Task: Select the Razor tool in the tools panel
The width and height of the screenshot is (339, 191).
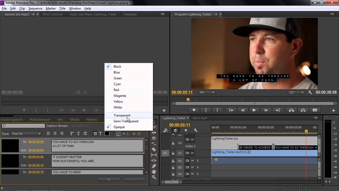Action: [154, 149]
